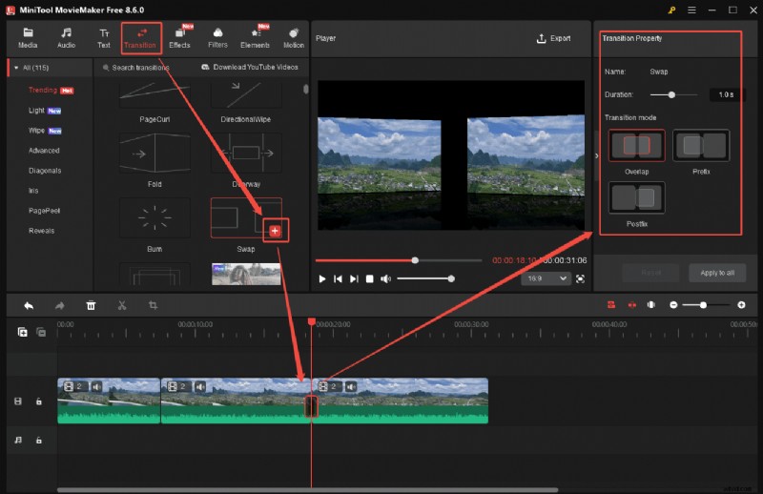Split clip with scissors tool

(x=122, y=305)
